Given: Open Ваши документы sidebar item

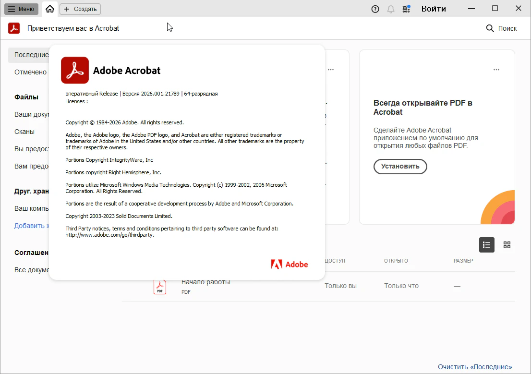Looking at the screenshot, I should pos(32,114).
